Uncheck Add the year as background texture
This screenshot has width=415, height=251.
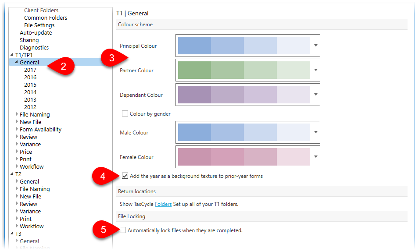coord(125,176)
